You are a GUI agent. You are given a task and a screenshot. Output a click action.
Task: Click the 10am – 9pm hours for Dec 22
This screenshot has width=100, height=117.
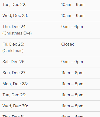tap(73, 5)
